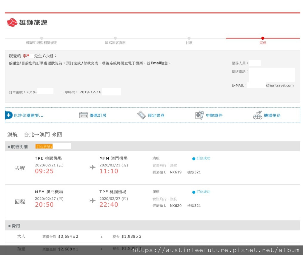Click the blue plus icon beside 也許你還需要
This screenshot has height=255, width=303.
point(8,115)
